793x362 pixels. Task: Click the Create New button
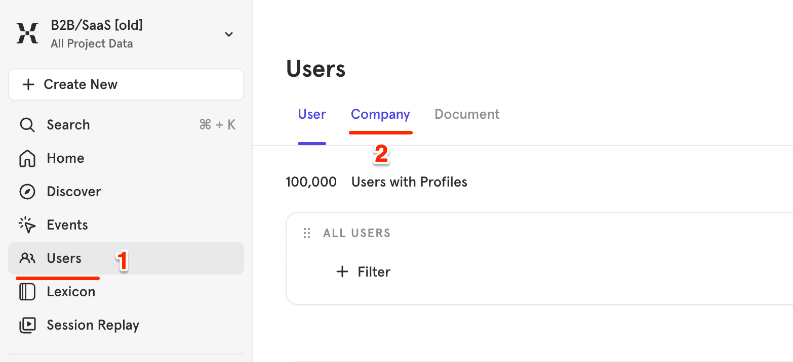tap(126, 84)
